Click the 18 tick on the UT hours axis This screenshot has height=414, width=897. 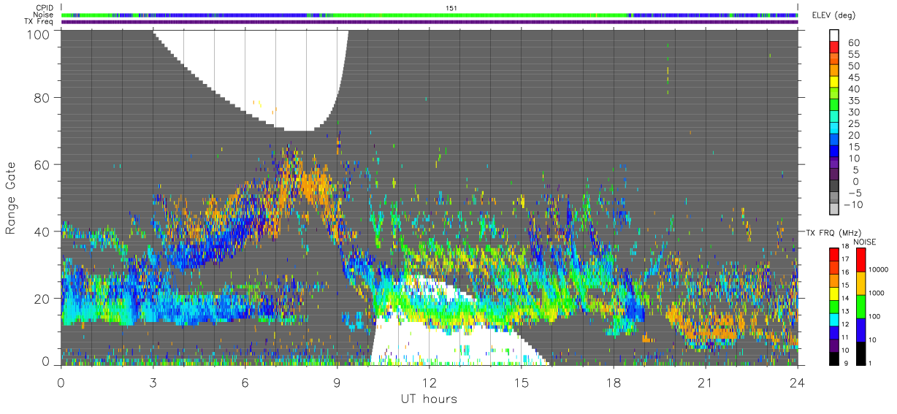[613, 382]
